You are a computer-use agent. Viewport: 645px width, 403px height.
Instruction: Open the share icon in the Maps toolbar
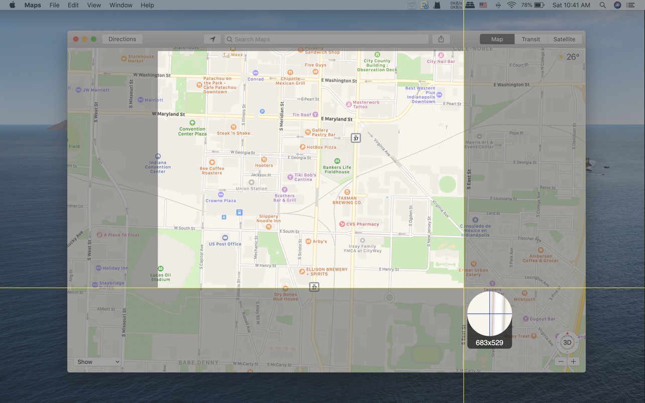click(x=441, y=39)
